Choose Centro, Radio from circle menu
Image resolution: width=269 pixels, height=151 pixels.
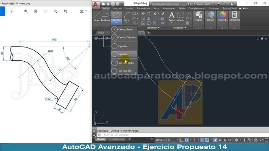[x=124, y=29]
